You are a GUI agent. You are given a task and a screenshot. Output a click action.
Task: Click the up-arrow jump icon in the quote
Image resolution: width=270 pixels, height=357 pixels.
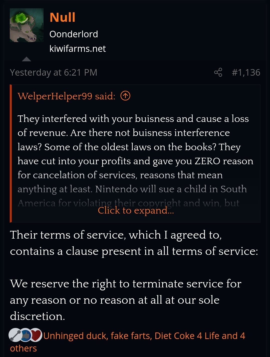(x=125, y=96)
